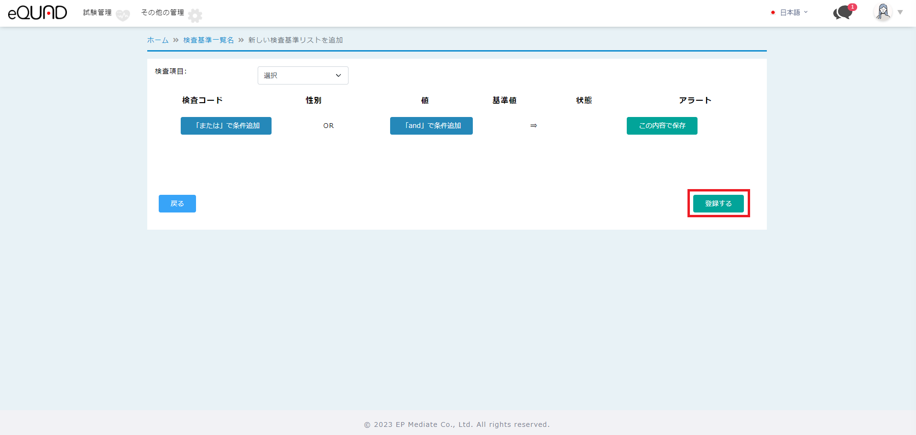This screenshot has height=435, width=916.
Task: Open the その他の管理 menu
Action: pyautogui.click(x=162, y=12)
